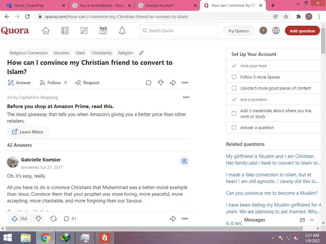Image resolution: width=326 pixels, height=244 pixels.
Task: Check Add 3 credentials checkbox
Action: tap(234, 113)
